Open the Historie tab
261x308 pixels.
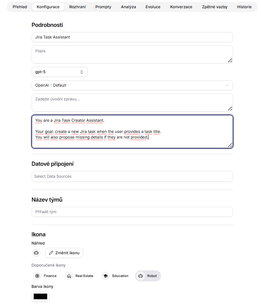(244, 7)
